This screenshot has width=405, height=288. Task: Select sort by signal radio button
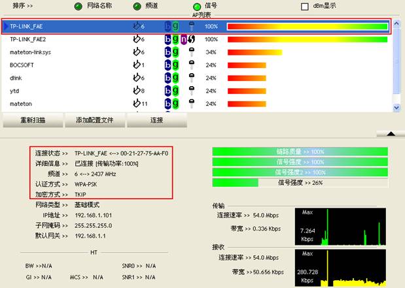[x=196, y=7]
